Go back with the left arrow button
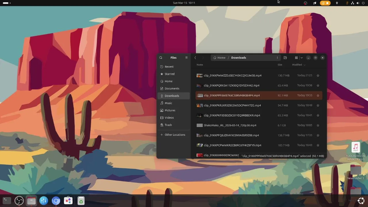Screen dimensions: 368x207 [195, 58]
